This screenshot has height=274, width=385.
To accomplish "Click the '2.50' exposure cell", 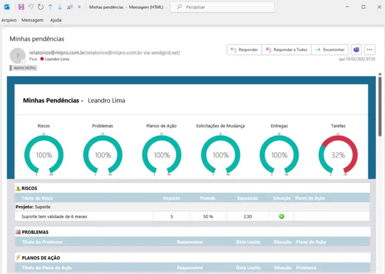I will 248,217.
